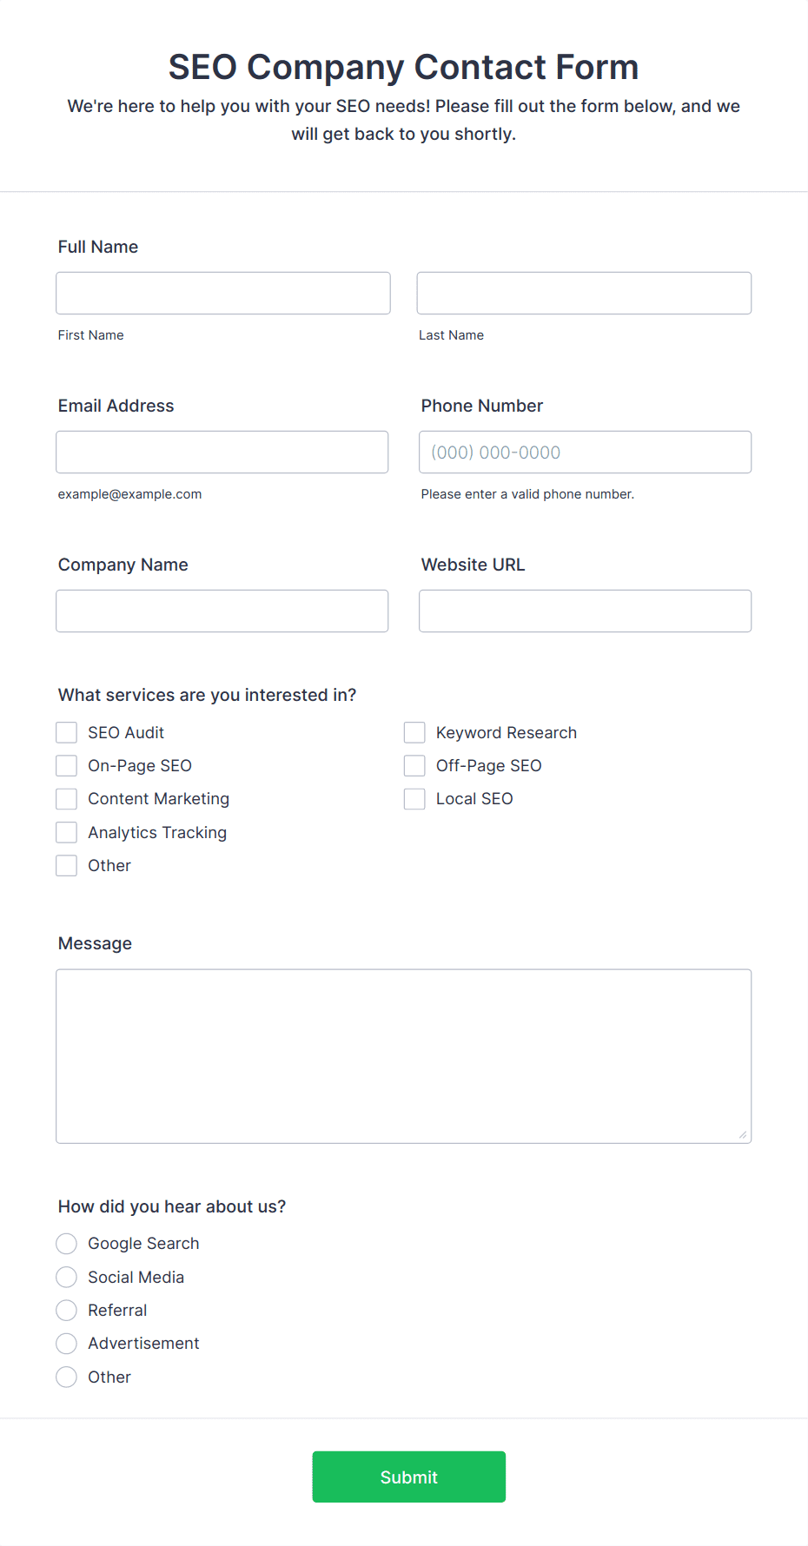This screenshot has width=808, height=1546.
Task: Choose the Advertisement radio button
Action: tap(67, 1344)
